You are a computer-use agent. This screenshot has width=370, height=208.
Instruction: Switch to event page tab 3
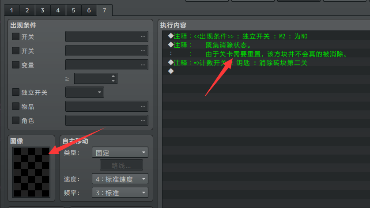coord(42,11)
